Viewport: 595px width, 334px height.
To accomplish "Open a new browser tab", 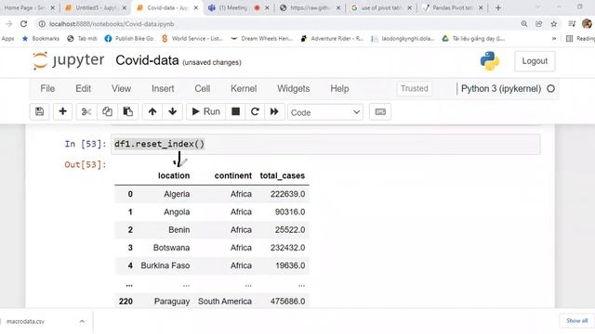I will 498,7.
